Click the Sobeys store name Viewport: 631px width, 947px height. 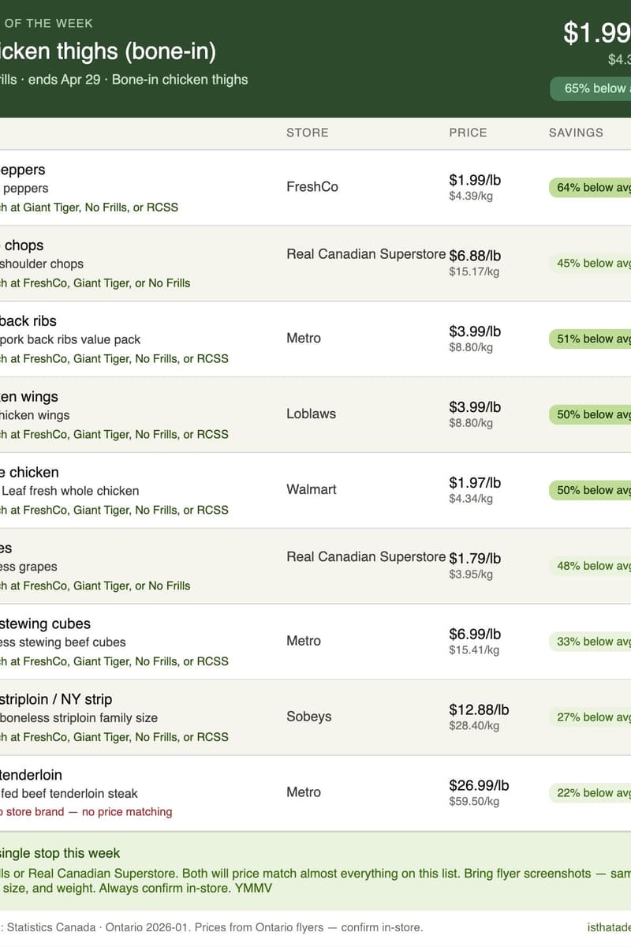click(x=308, y=717)
